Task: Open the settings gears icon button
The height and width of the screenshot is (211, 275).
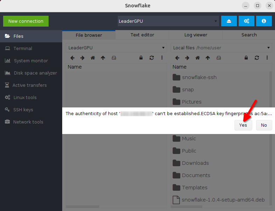Action: point(246,21)
